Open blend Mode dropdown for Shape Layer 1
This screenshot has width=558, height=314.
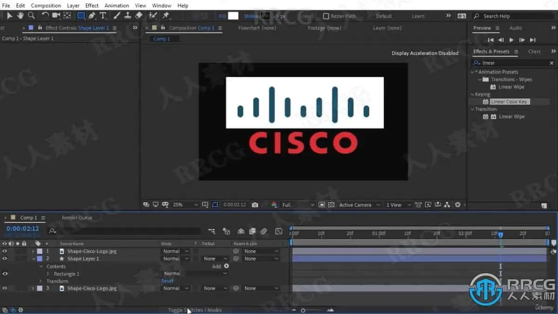pyautogui.click(x=175, y=259)
